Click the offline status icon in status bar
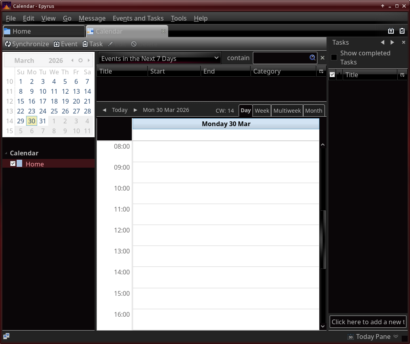The image size is (410, 344). [6, 336]
